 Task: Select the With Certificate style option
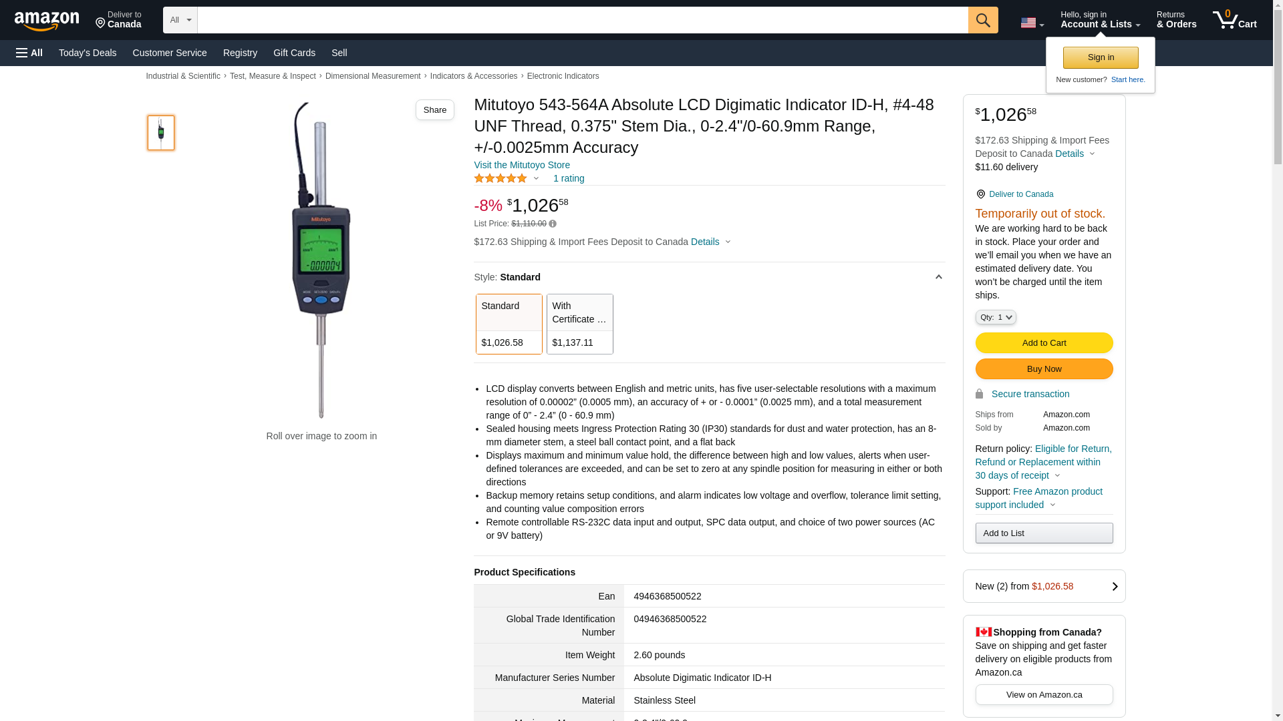point(579,324)
